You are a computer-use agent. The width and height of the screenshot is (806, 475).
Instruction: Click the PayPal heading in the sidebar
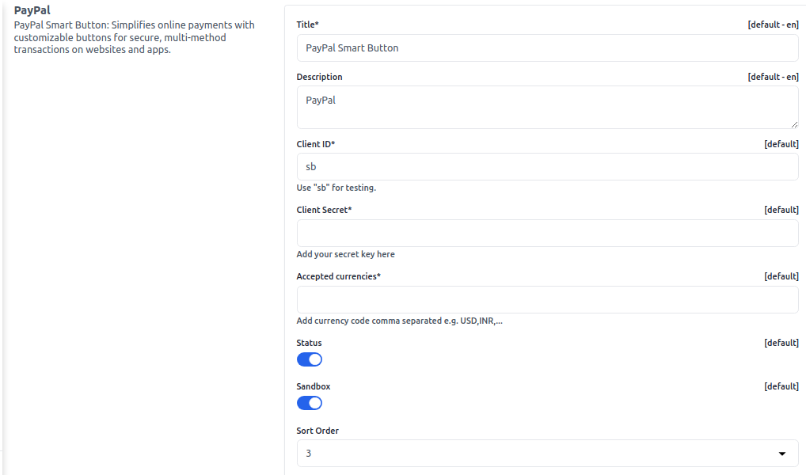30,9
